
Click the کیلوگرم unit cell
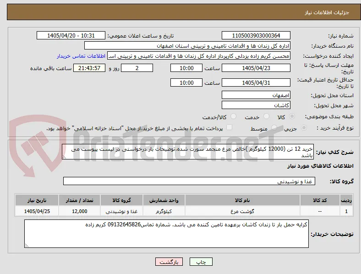(164, 211)
